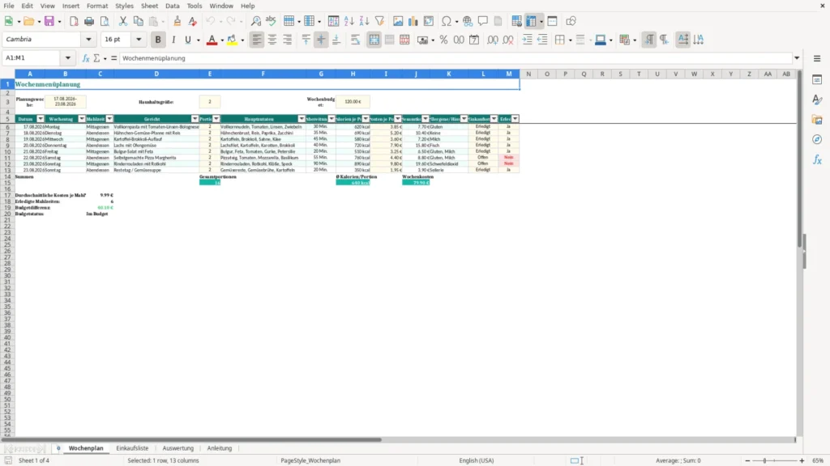The width and height of the screenshot is (830, 466).
Task: Toggle AutoFilter funnel icon
Action: coord(379,21)
